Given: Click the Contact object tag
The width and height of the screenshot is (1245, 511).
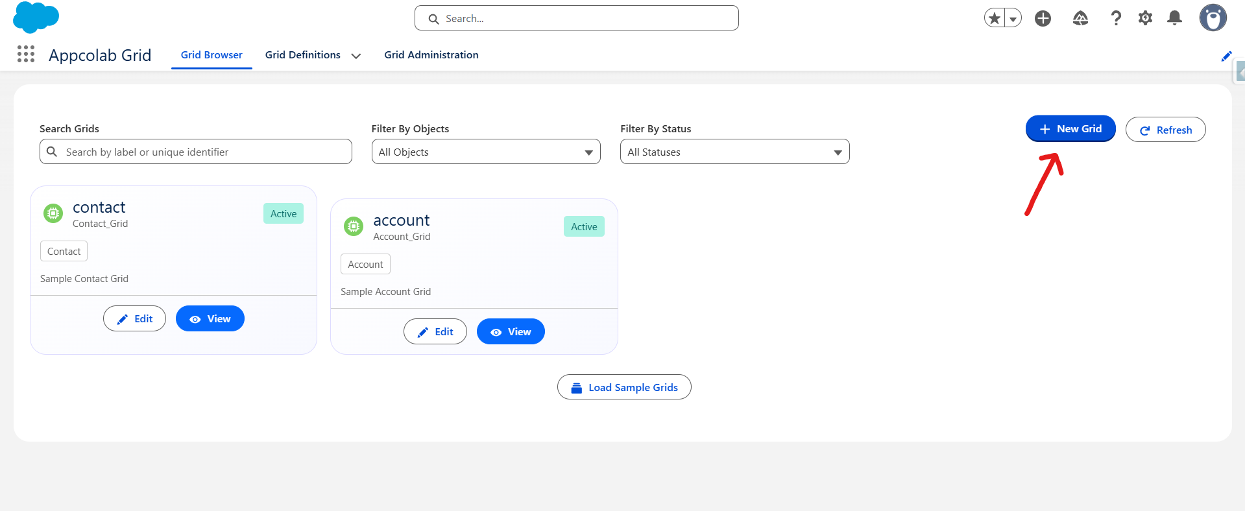Looking at the screenshot, I should (x=64, y=251).
